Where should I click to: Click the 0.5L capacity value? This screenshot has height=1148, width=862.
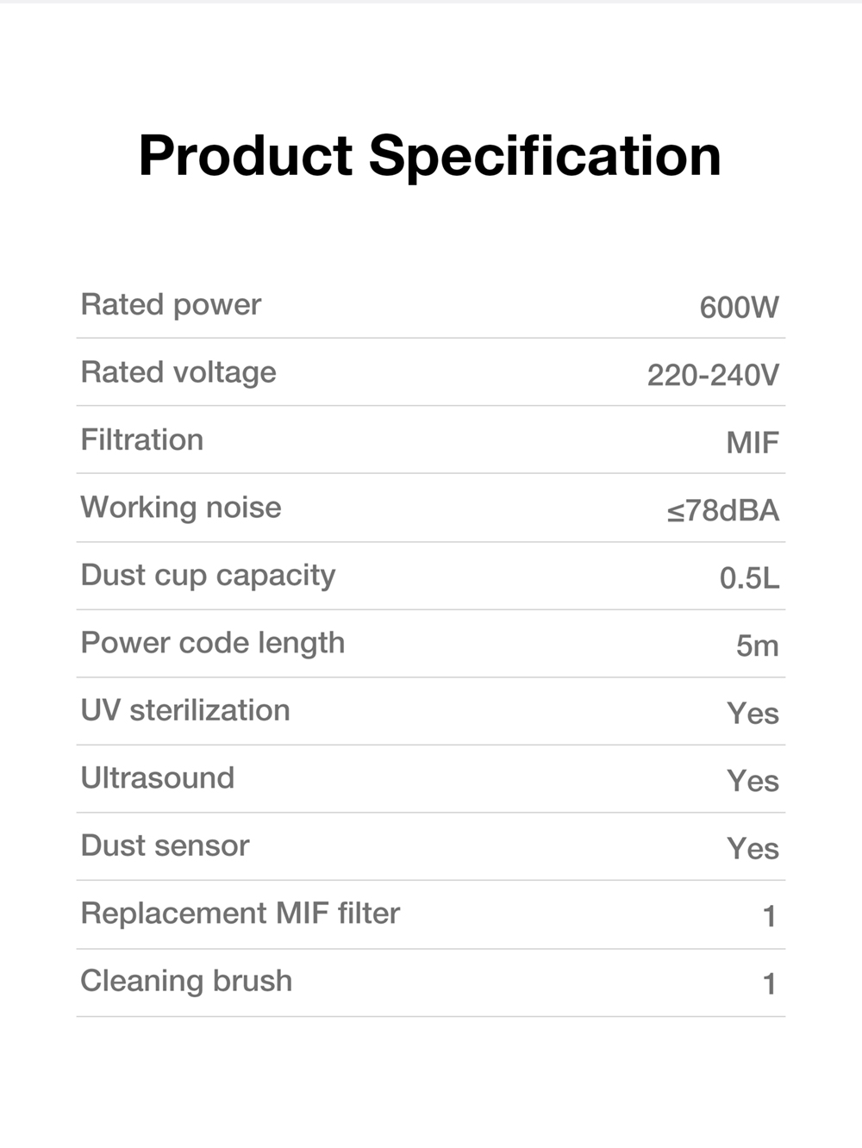(x=749, y=578)
